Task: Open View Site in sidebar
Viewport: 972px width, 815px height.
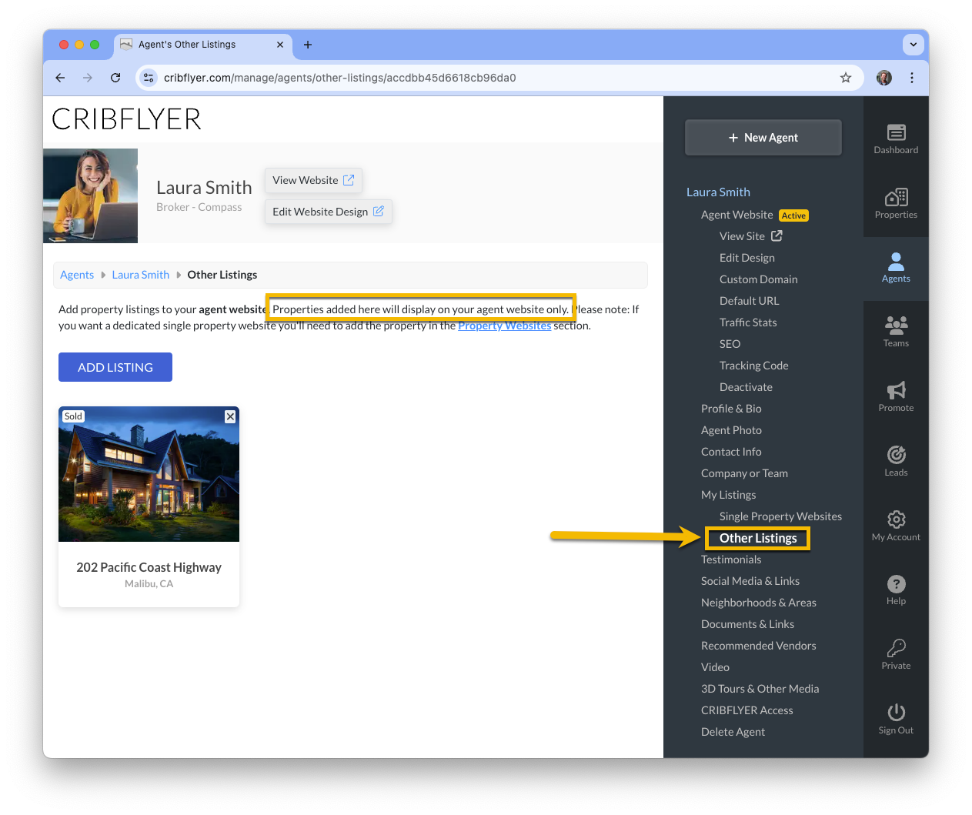Action: pyautogui.click(x=750, y=236)
